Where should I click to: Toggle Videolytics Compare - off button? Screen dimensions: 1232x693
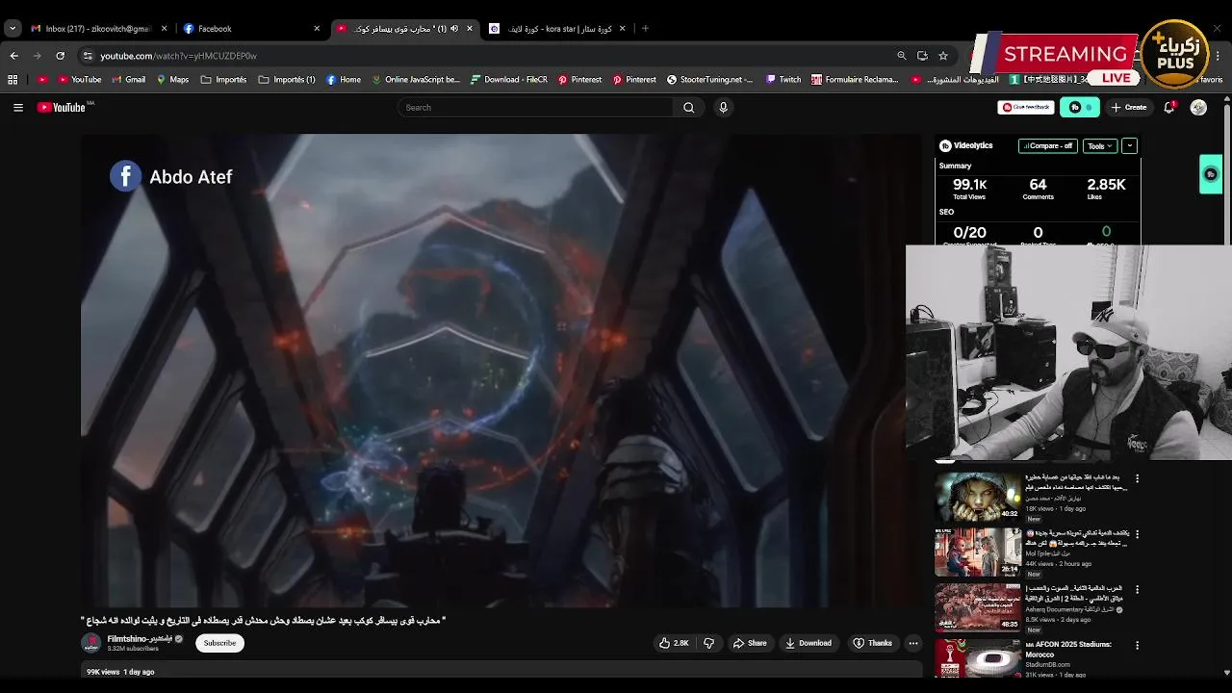click(x=1048, y=146)
